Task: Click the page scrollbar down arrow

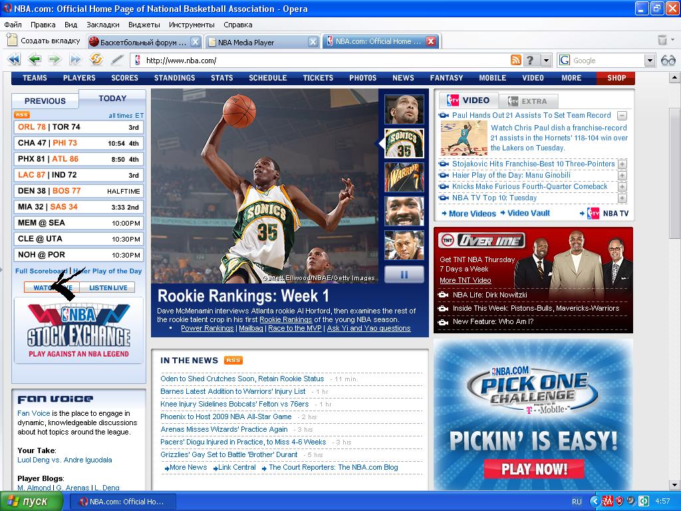Action: (674, 485)
